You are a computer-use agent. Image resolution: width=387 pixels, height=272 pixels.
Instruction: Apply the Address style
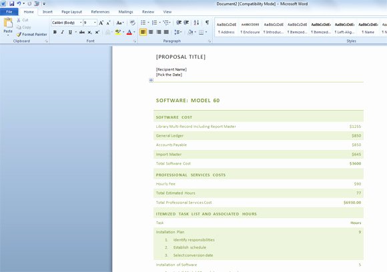226,28
